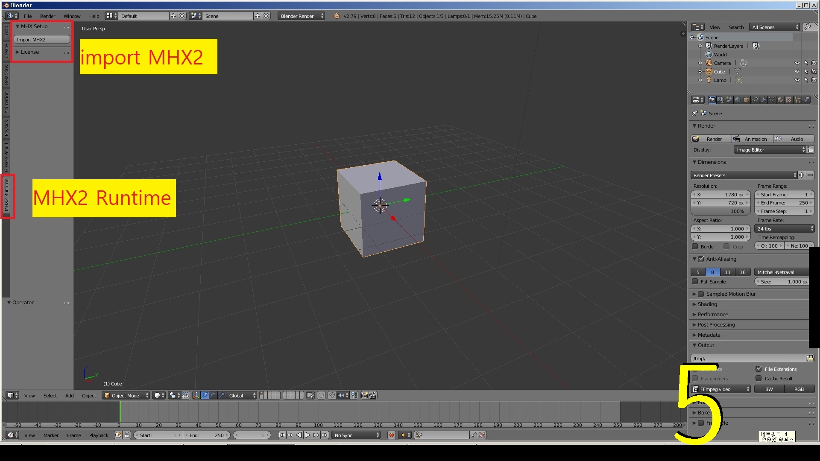The height and width of the screenshot is (461, 820).
Task: Expand the Cube tree node in outliner
Action: click(700, 71)
